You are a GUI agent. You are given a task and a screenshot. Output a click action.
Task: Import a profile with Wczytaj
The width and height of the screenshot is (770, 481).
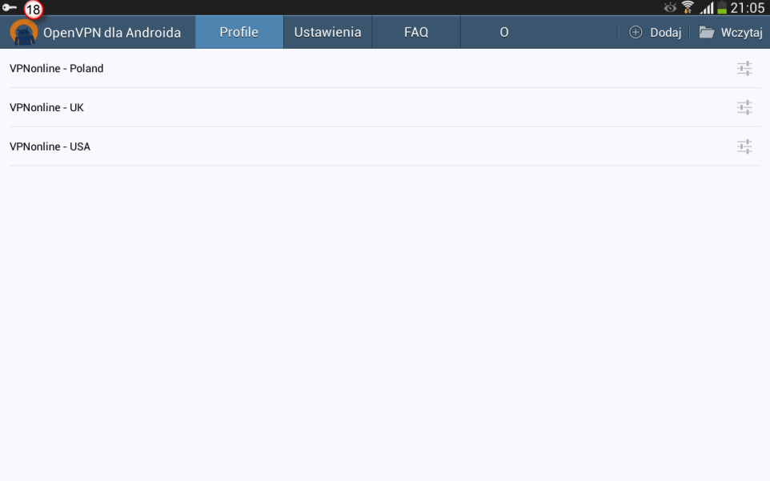[730, 32]
